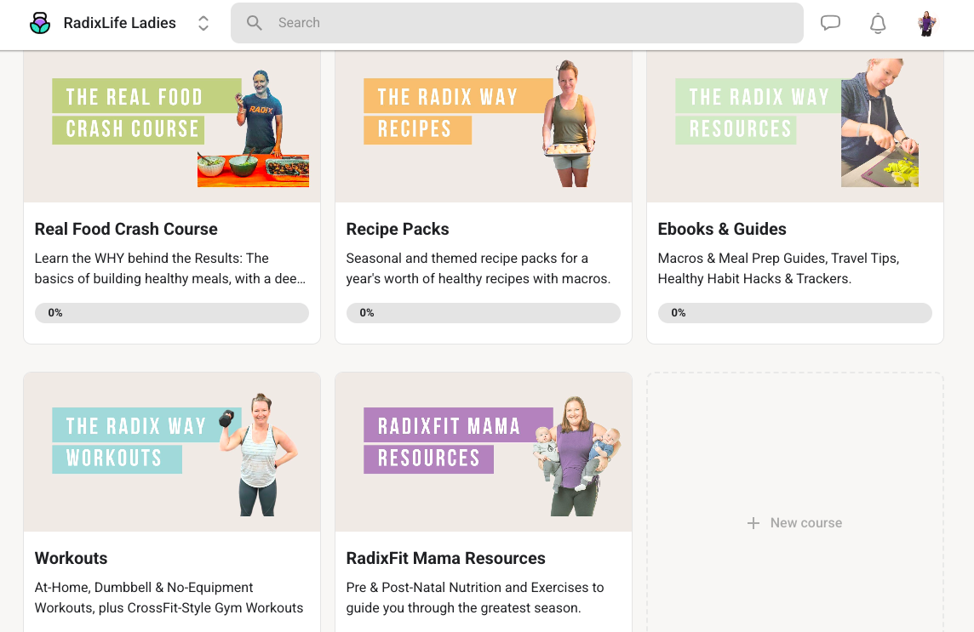The width and height of the screenshot is (974, 632).
Task: Click the Radix Way Recipes banner image
Action: [x=484, y=126]
